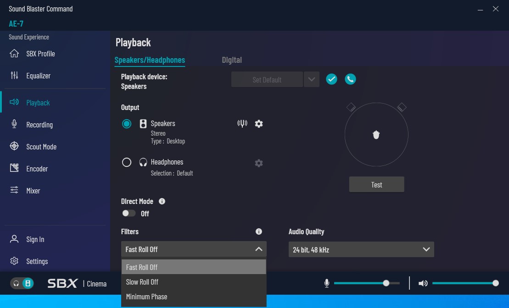This screenshot has height=308, width=509.
Task: Click the SBX Profile label
Action: point(40,54)
